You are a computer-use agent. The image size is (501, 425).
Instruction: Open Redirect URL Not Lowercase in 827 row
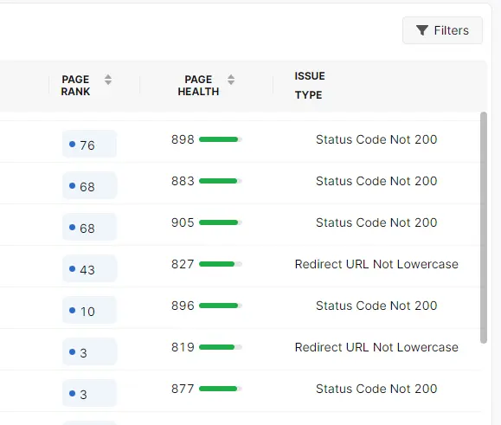click(376, 264)
